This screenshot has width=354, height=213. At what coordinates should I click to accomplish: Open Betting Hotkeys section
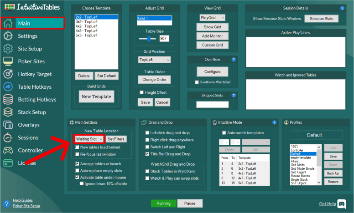tap(37, 99)
